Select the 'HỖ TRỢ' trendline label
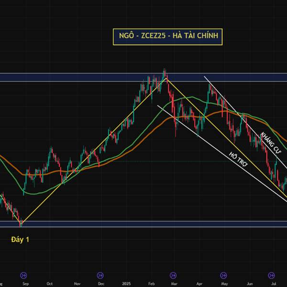 pos(238,159)
